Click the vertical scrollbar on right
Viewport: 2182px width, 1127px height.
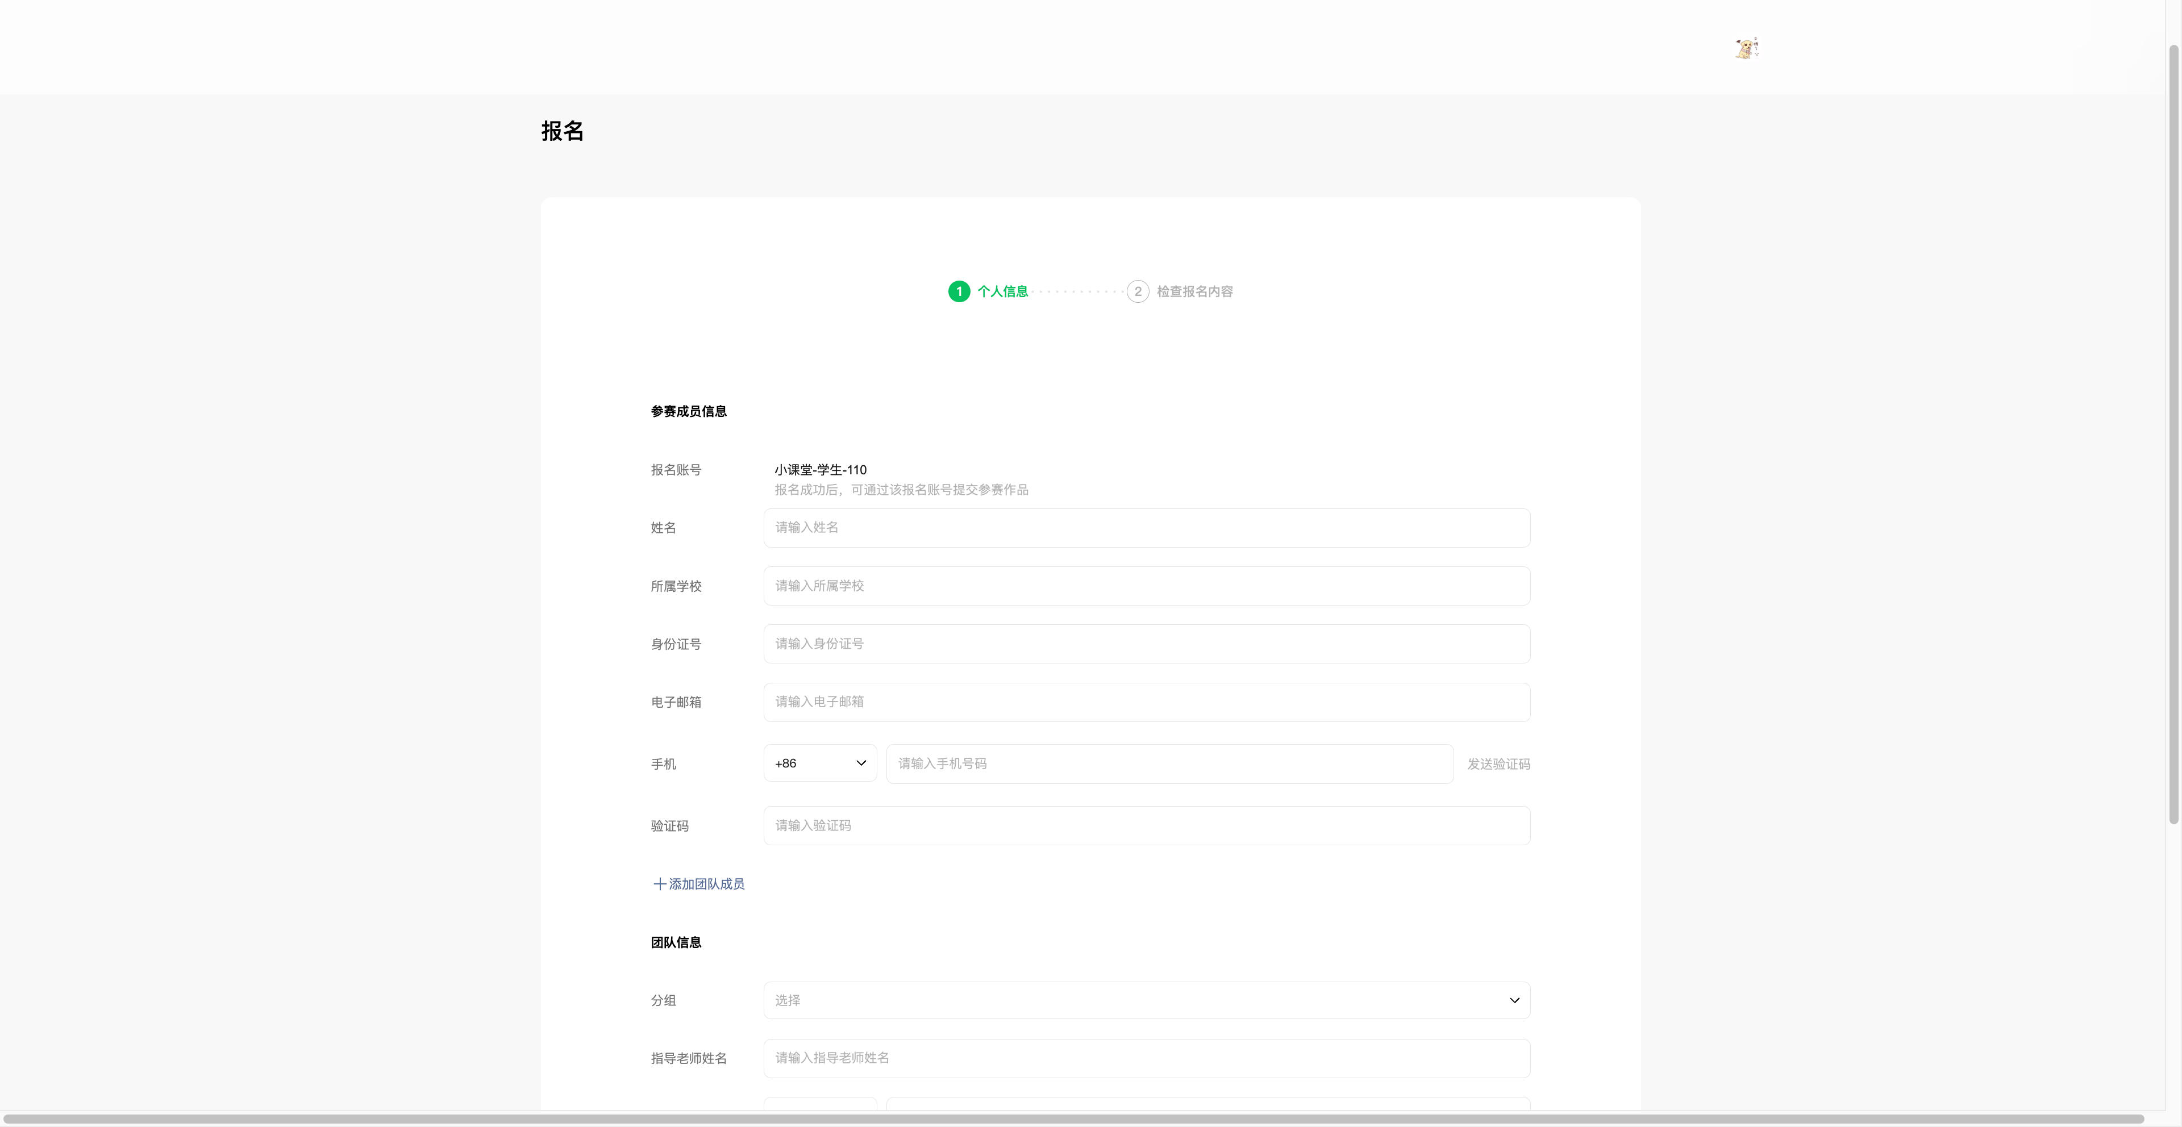tap(2173, 432)
